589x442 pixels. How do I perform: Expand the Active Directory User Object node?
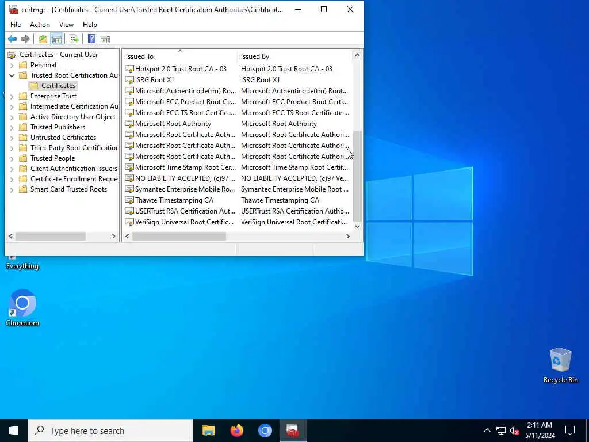[12, 117]
